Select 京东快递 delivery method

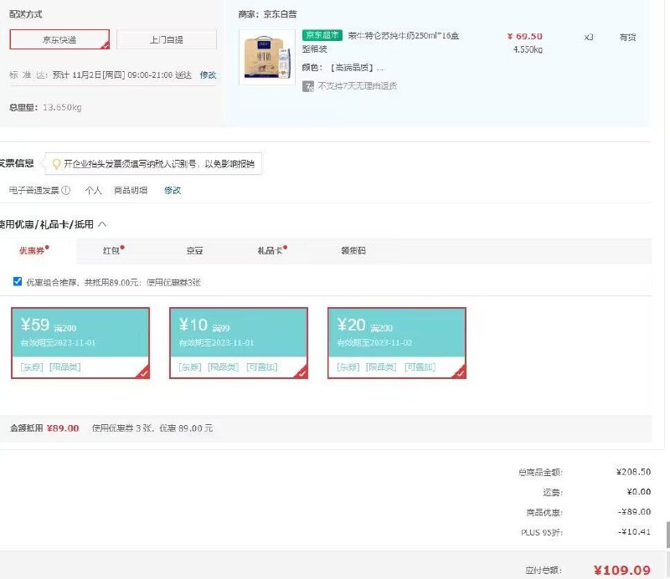click(x=59, y=39)
